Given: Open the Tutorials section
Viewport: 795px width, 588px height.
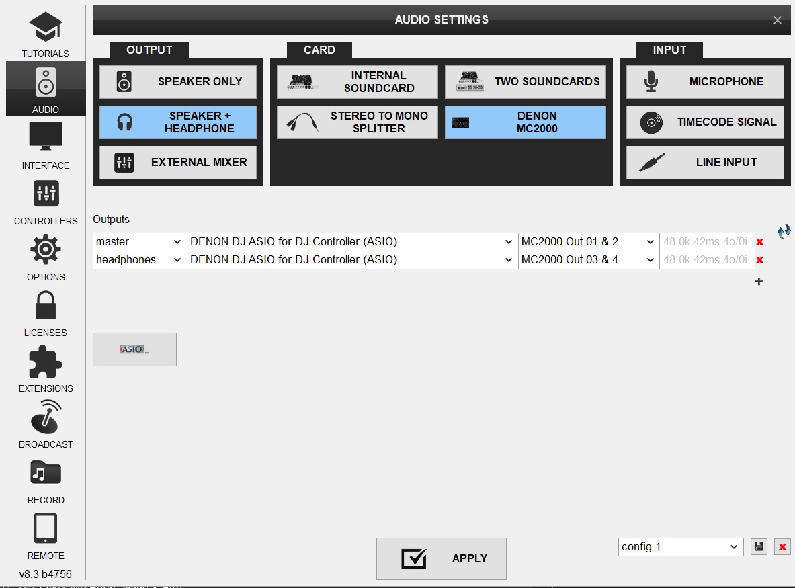Looking at the screenshot, I should (46, 34).
